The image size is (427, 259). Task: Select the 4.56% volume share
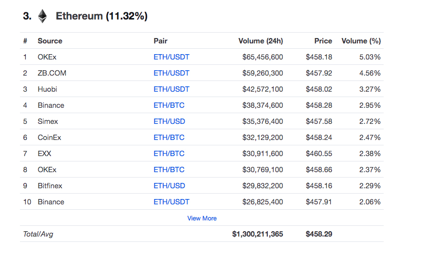370,73
